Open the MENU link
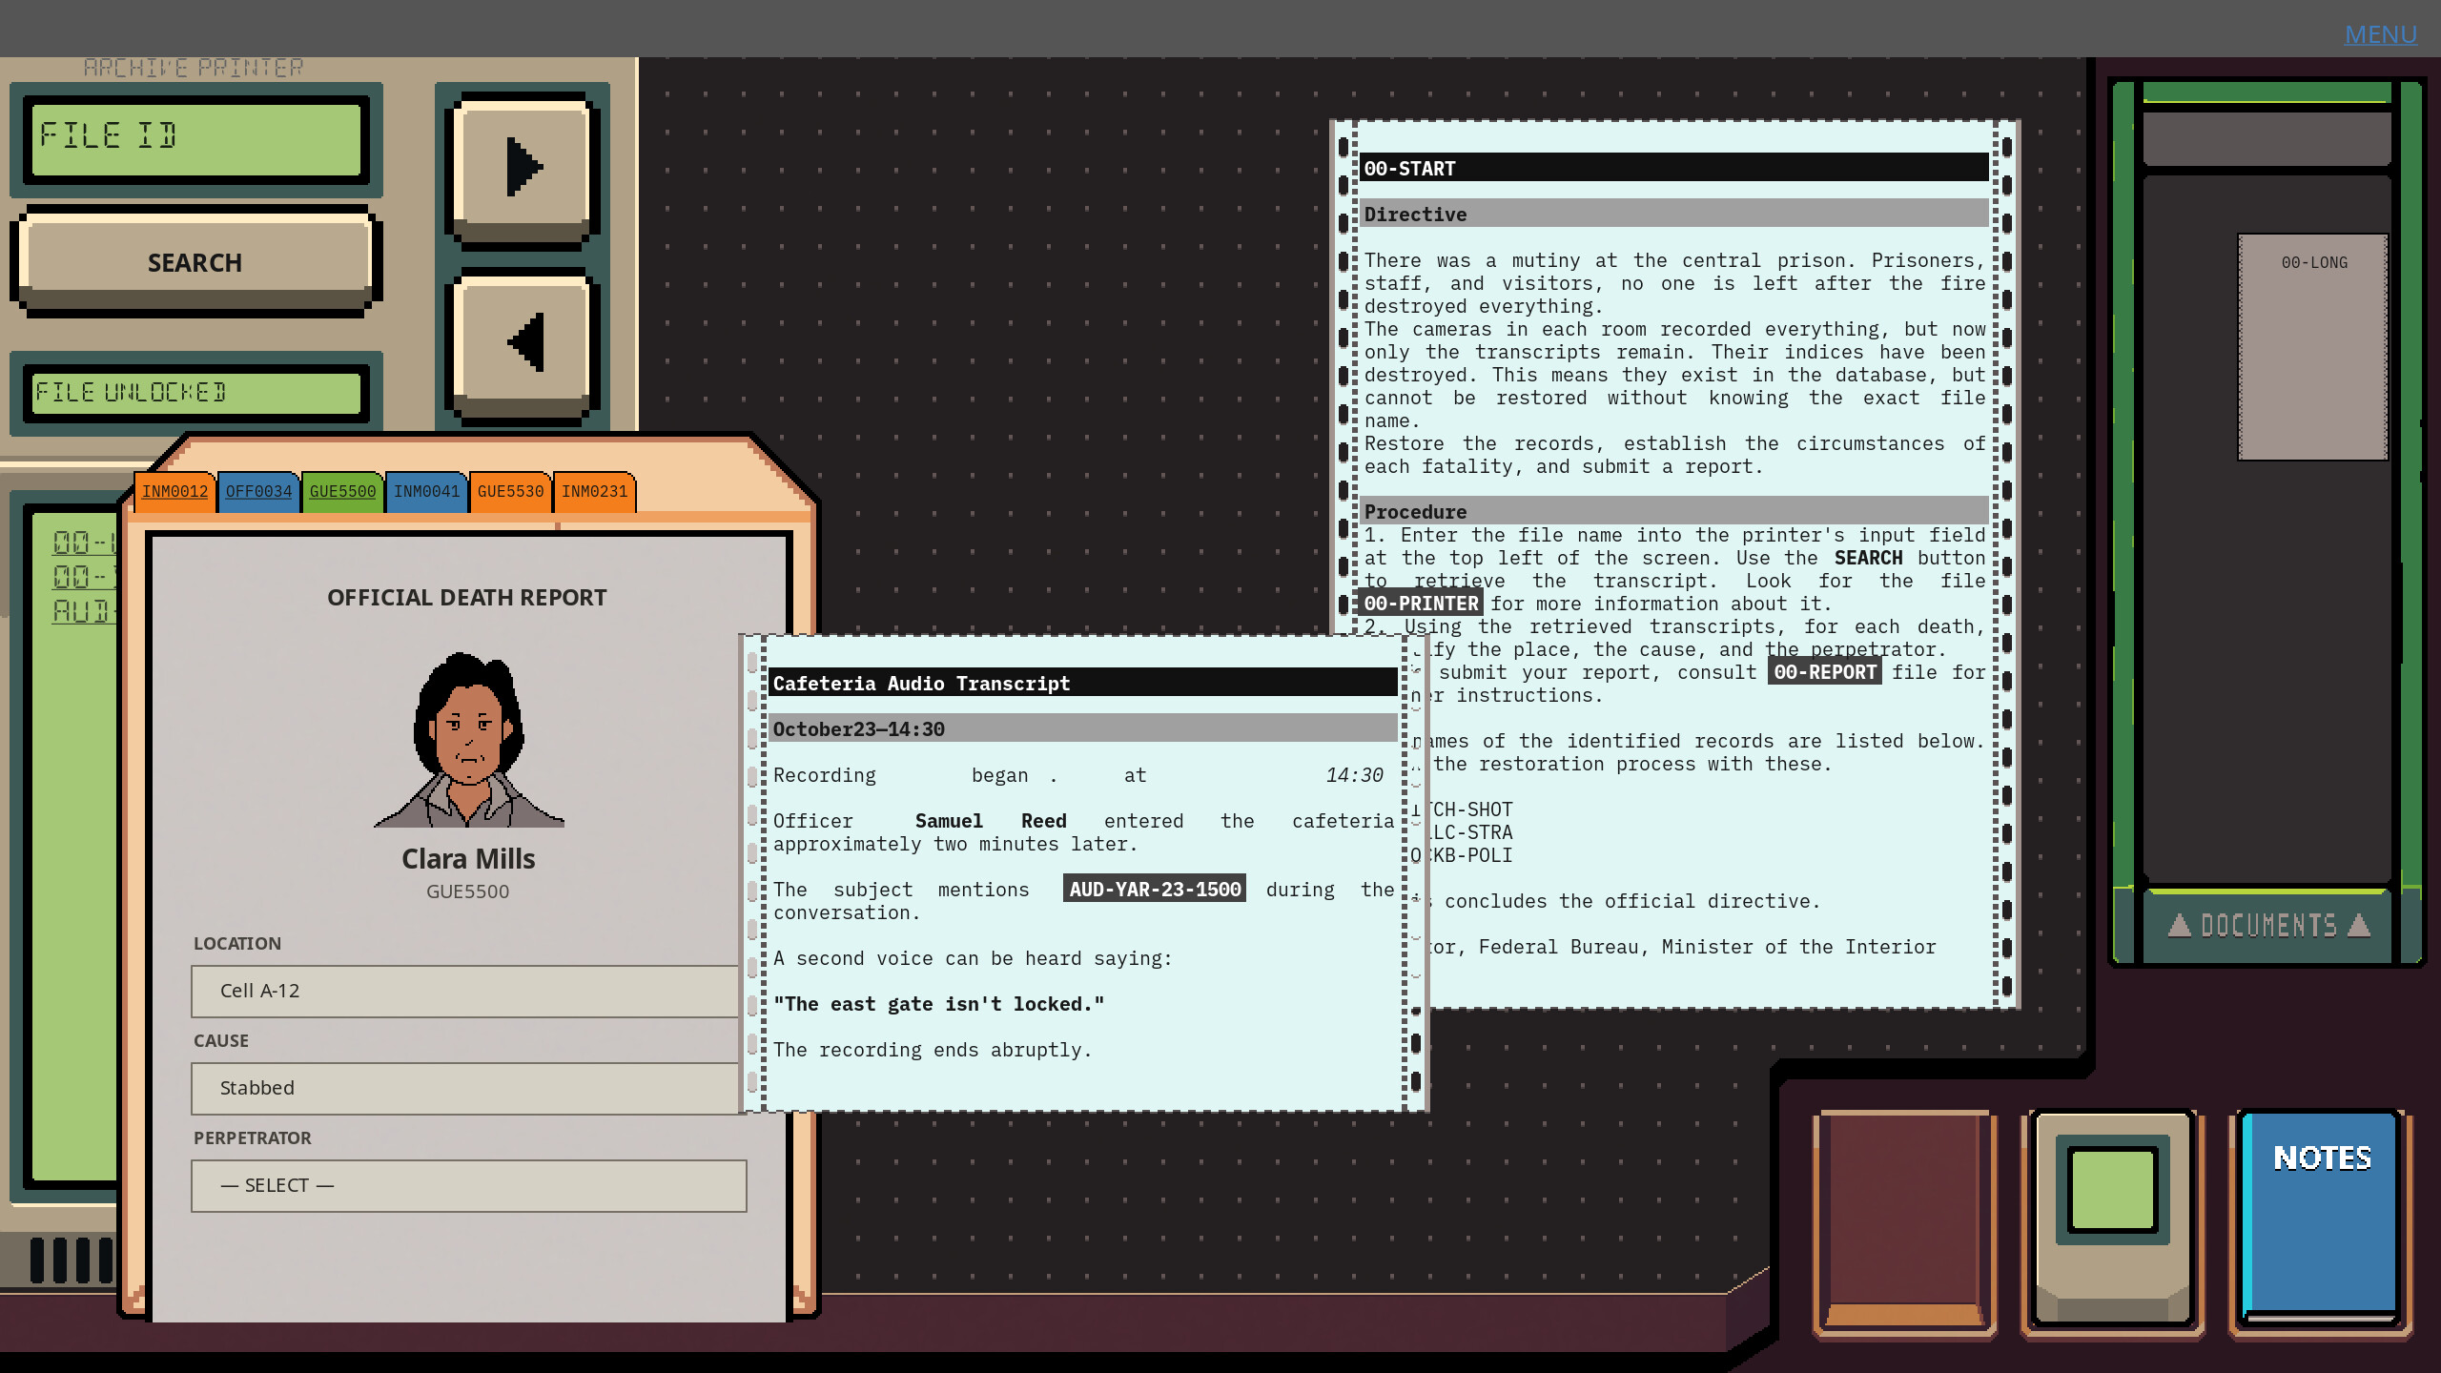Image resolution: width=2441 pixels, height=1373 pixels. click(2381, 34)
